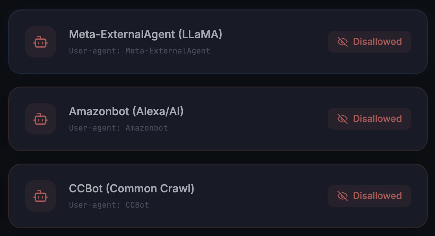
Task: Open the Amazonbot (Alexa/AI) entry
Action: [x=126, y=112]
